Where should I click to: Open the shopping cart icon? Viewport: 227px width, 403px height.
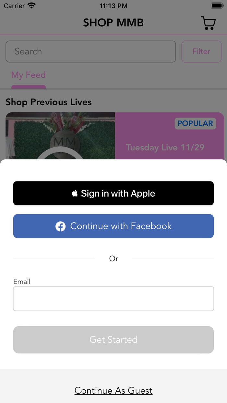(x=208, y=23)
